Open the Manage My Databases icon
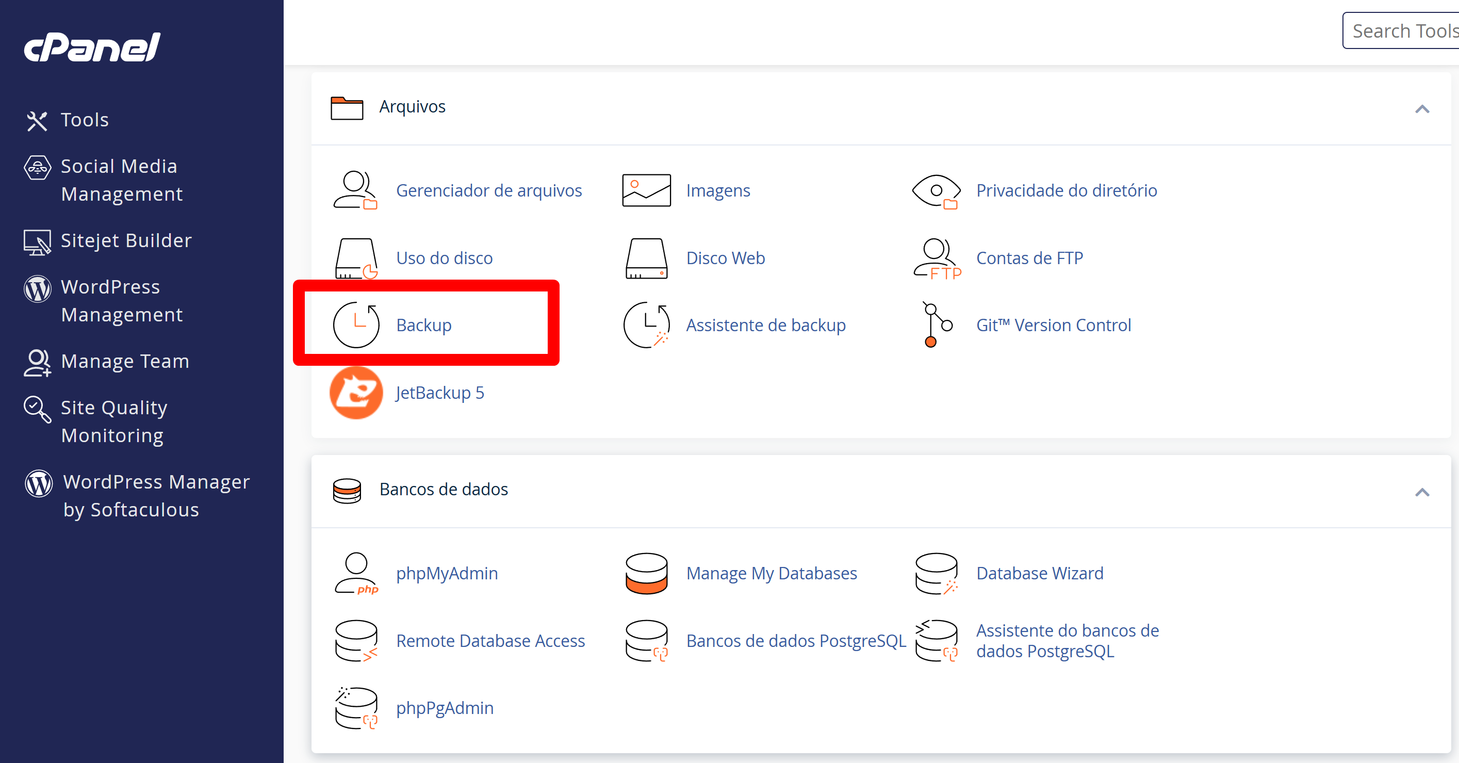Image resolution: width=1459 pixels, height=763 pixels. coord(646,573)
